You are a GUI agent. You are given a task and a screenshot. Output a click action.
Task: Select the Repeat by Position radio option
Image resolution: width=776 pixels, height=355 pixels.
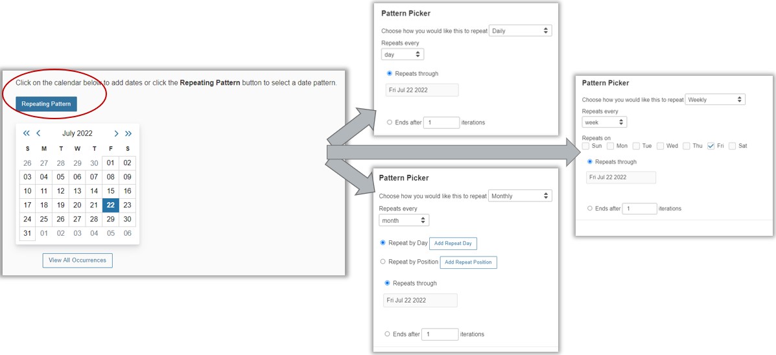click(x=383, y=262)
